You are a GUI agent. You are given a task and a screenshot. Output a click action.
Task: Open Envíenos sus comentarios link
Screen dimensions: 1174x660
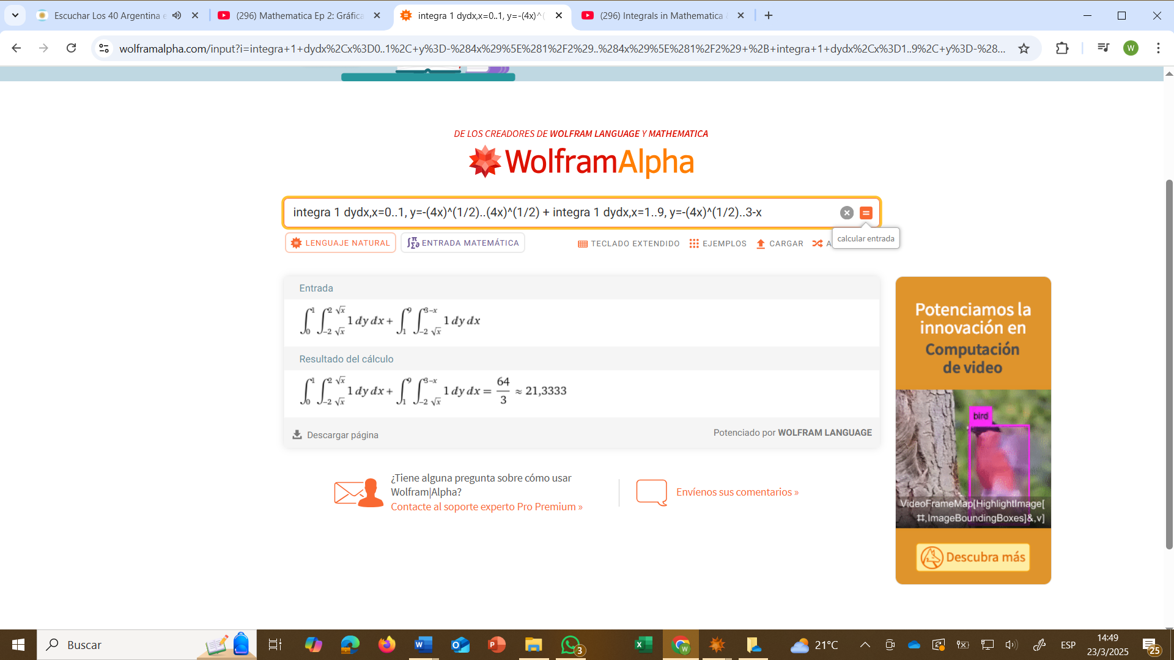pos(737,492)
